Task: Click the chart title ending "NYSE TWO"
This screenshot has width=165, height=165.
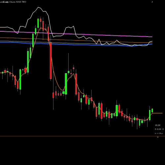Action: tap(13, 2)
